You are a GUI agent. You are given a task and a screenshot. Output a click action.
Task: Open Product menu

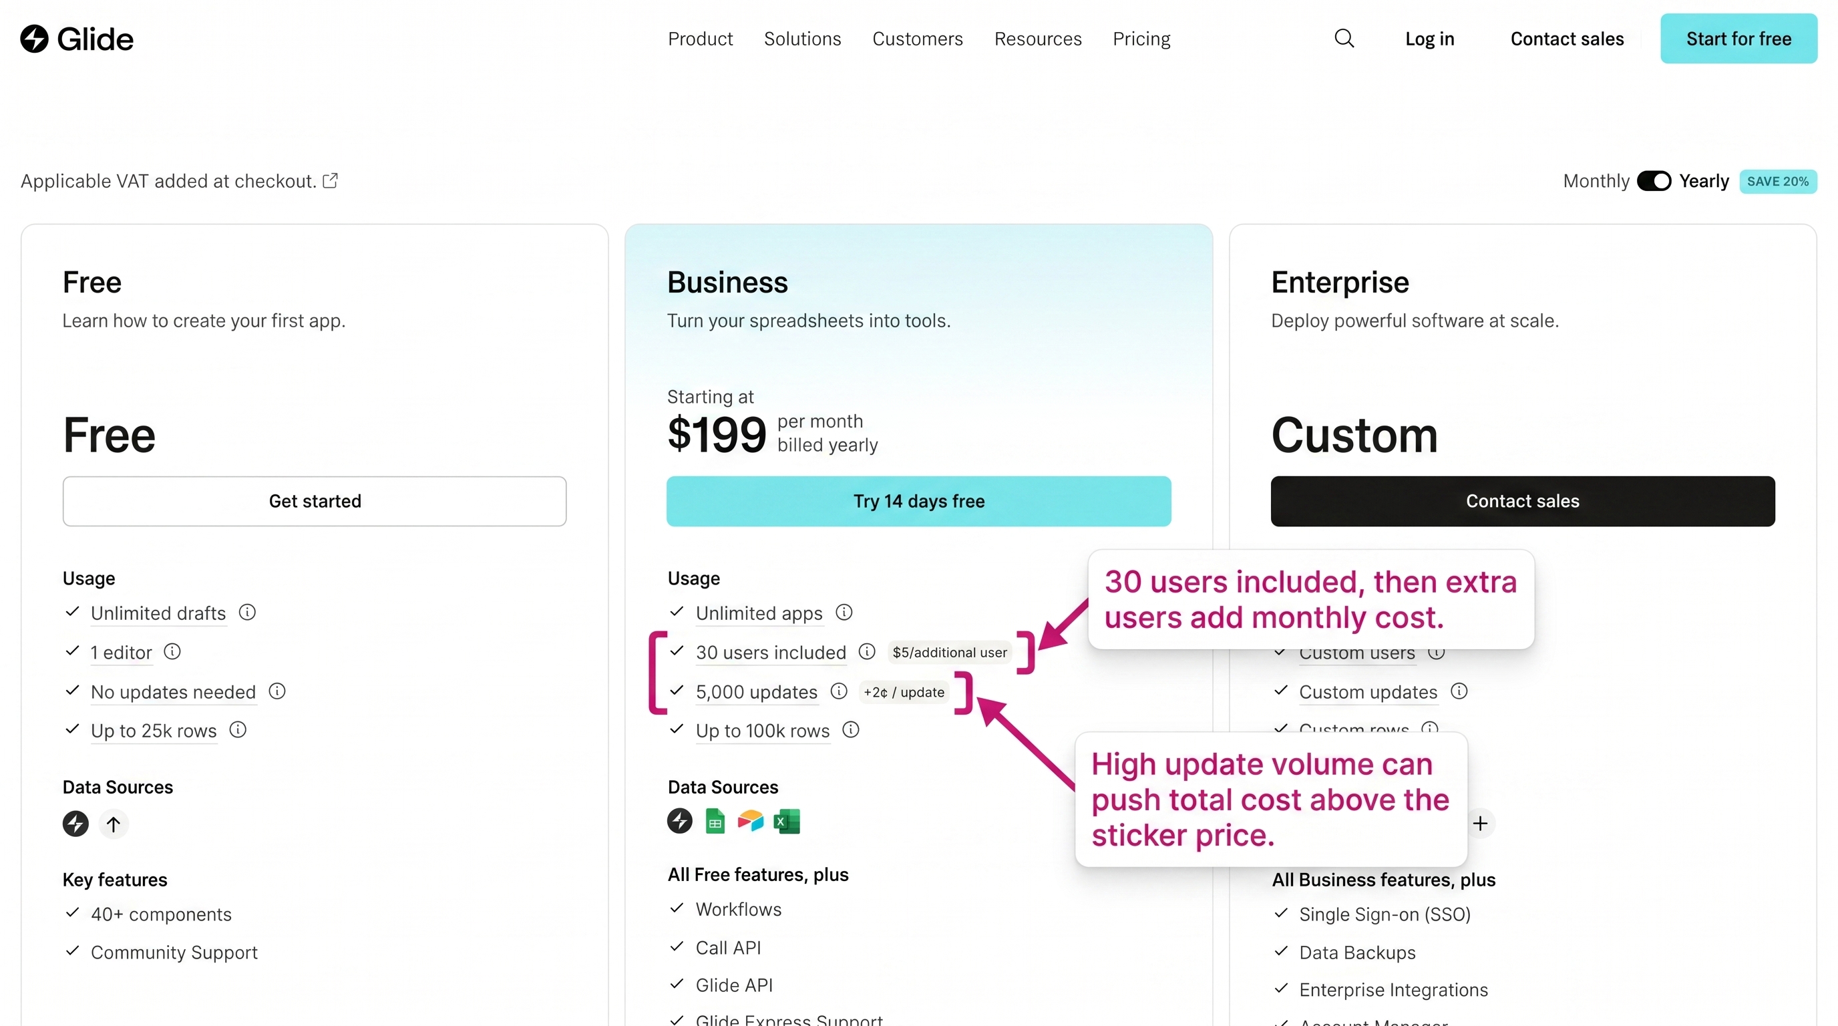[x=700, y=39]
